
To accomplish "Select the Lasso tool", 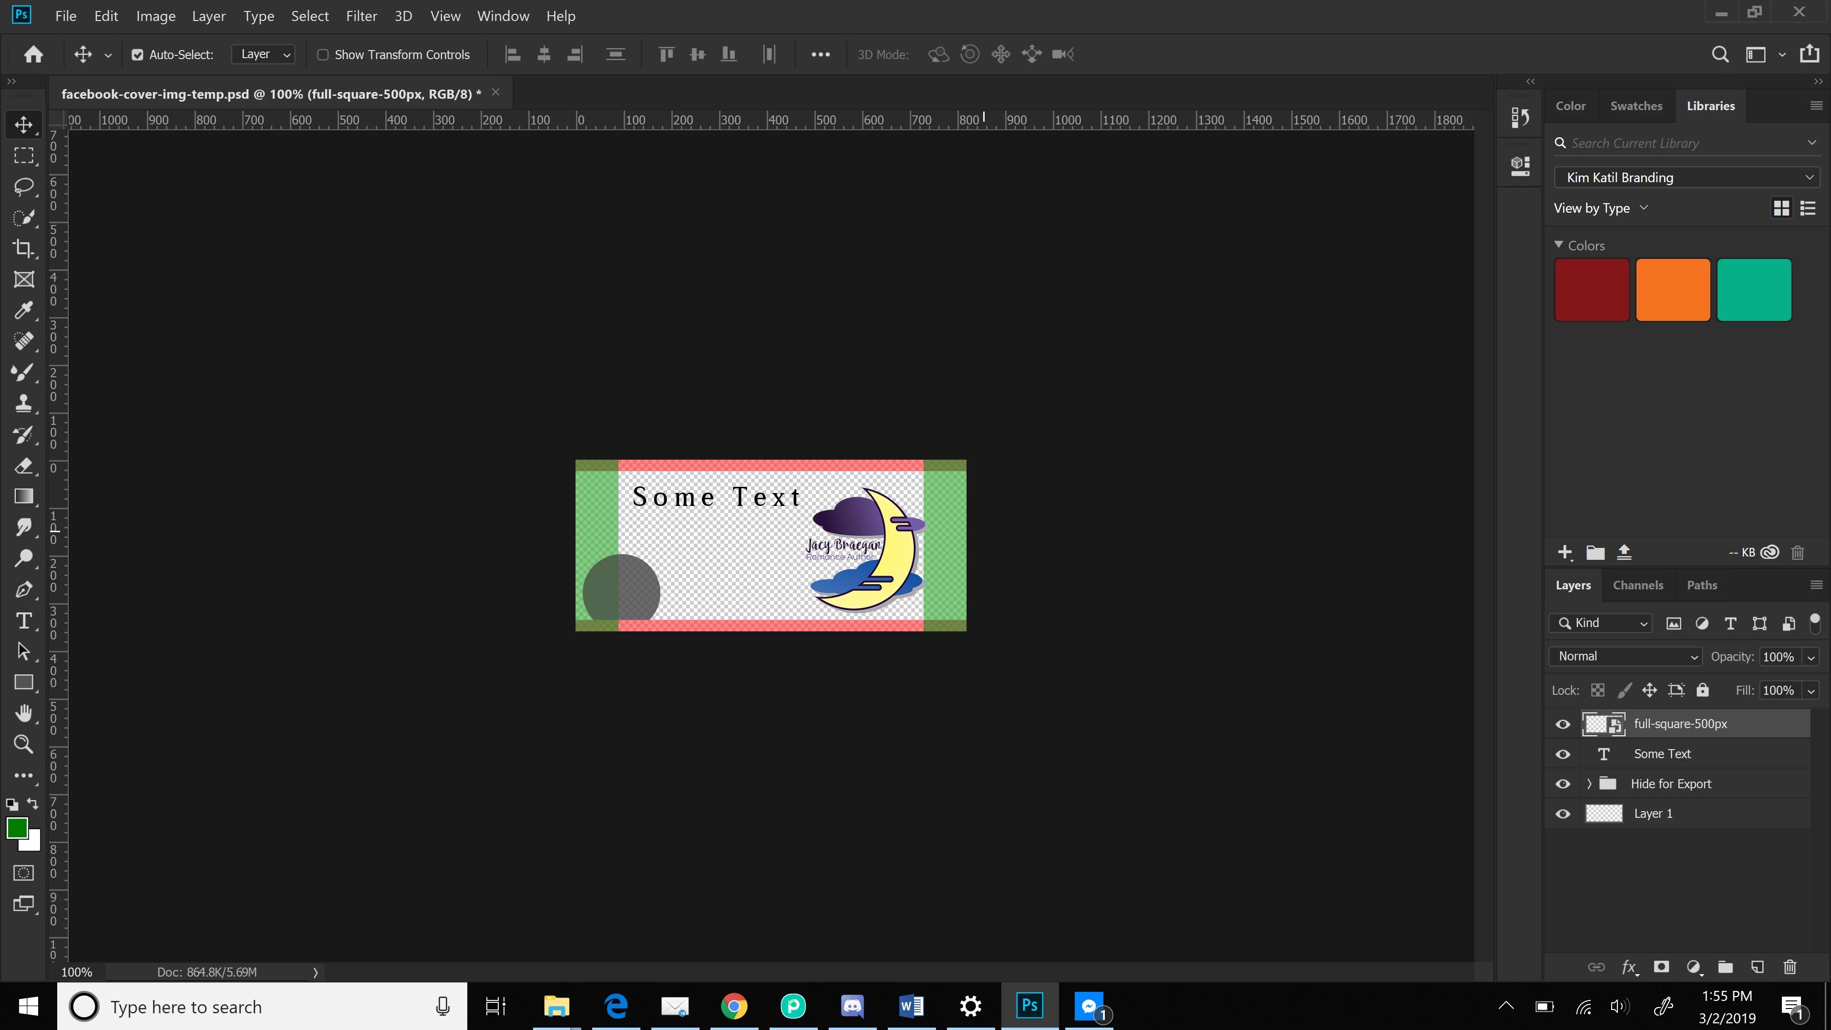I will 23,186.
